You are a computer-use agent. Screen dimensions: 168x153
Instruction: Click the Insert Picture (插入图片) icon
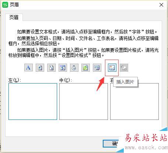point(112,68)
